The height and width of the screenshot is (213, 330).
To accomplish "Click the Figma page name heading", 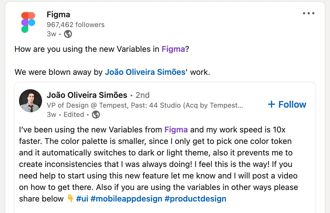I will pos(58,14).
